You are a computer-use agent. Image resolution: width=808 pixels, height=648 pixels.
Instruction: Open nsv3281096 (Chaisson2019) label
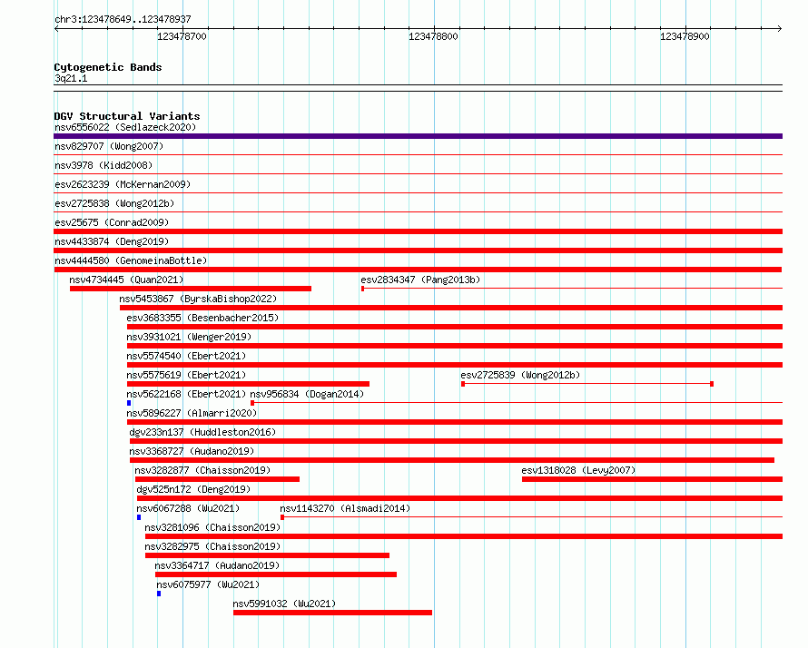(212, 527)
